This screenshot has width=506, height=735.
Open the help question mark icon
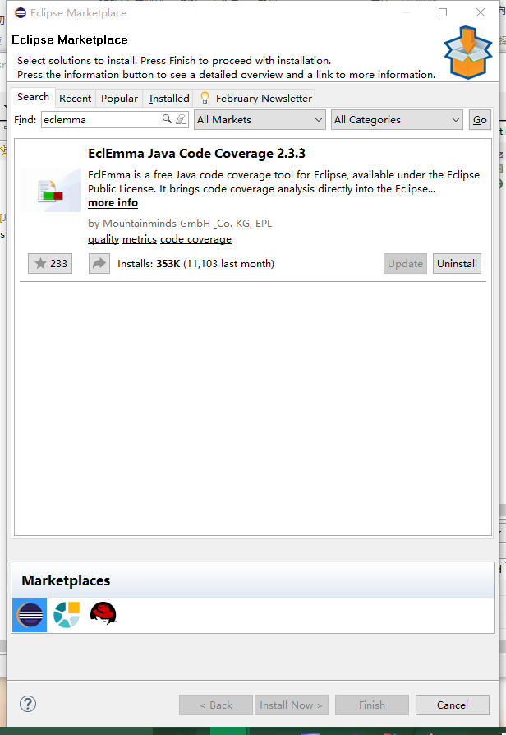(28, 704)
